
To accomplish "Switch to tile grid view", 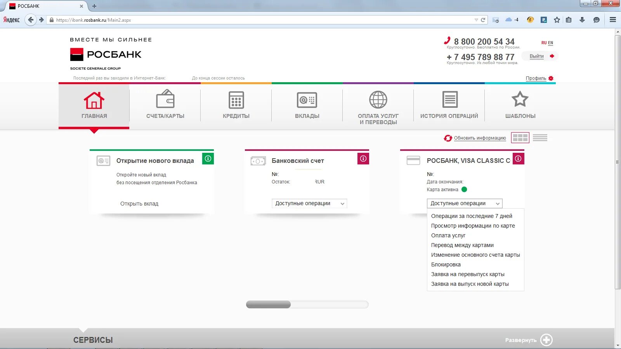I will pos(520,138).
